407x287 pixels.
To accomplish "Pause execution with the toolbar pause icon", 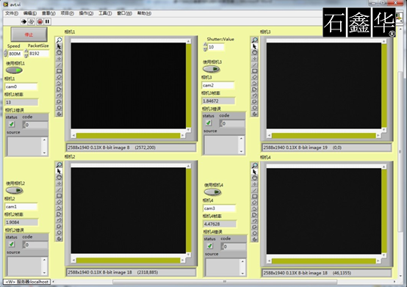I will point(47,21).
